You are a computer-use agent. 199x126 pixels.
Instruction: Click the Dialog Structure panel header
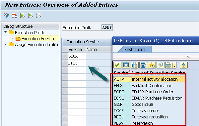[31, 26]
